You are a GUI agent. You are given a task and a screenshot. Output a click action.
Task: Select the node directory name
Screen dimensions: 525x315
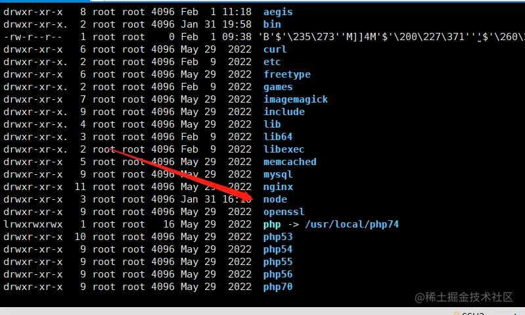click(x=275, y=199)
